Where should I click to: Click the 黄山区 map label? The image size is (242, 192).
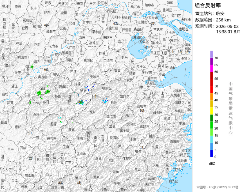pos(63,86)
